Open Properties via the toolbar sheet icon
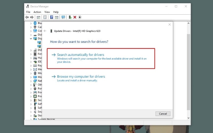Viewport: 213px width, 133px height. [x=45, y=17]
